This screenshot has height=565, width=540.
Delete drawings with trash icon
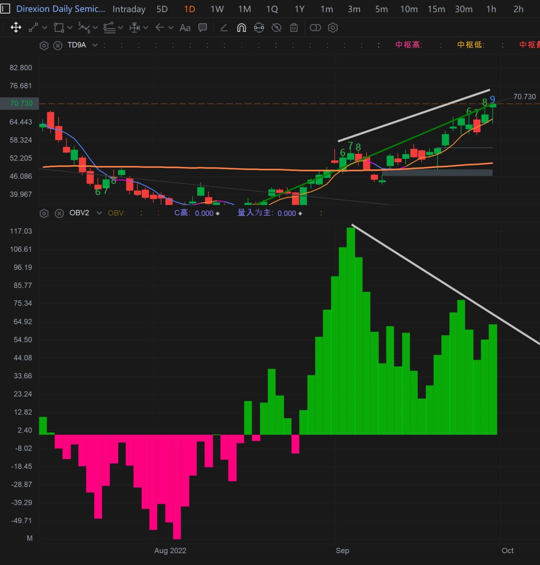[294, 27]
